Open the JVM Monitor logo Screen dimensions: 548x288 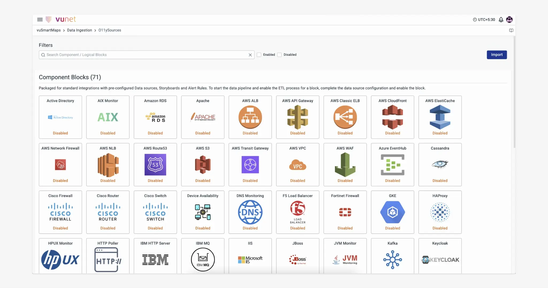pyautogui.click(x=345, y=259)
